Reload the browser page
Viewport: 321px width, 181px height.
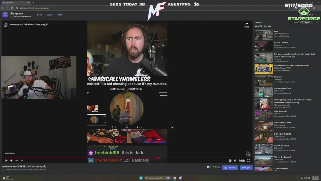[x=12, y=8]
